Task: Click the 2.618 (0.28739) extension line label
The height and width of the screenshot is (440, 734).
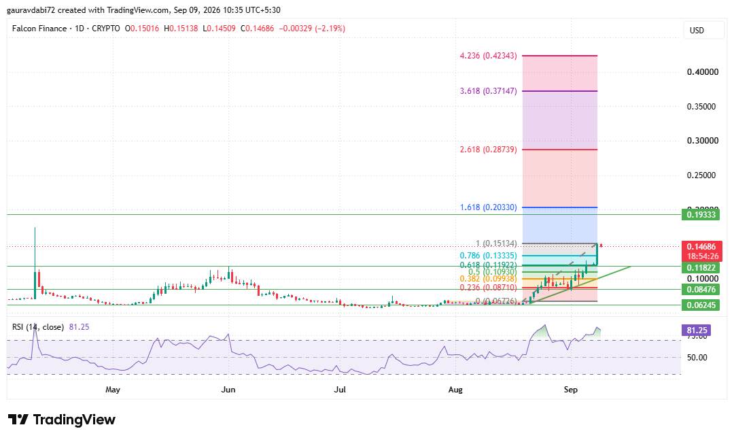Action: pos(488,150)
